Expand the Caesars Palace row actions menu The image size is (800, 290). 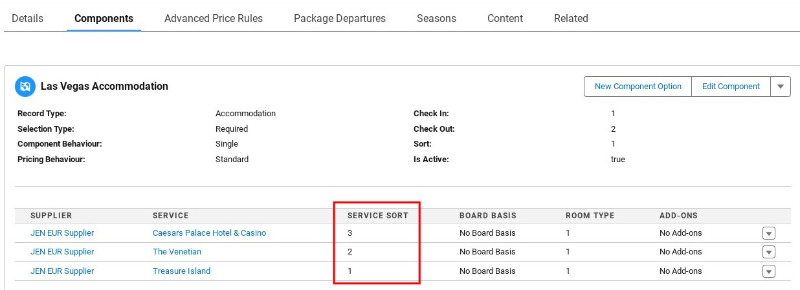[x=768, y=233]
